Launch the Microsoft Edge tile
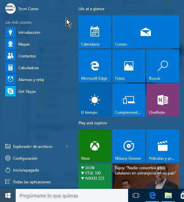 (x=95, y=66)
